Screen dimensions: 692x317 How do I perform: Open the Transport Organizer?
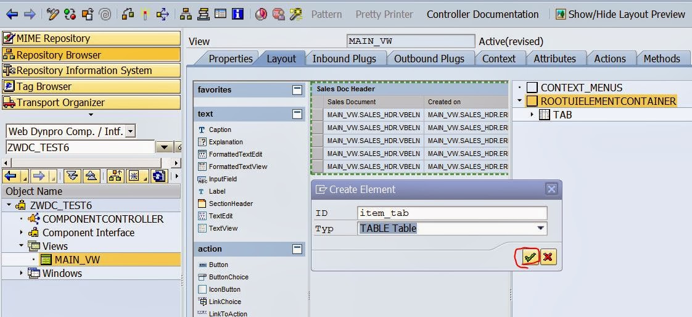point(91,102)
